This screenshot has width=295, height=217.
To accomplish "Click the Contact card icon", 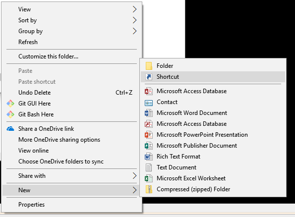I will point(149,103).
